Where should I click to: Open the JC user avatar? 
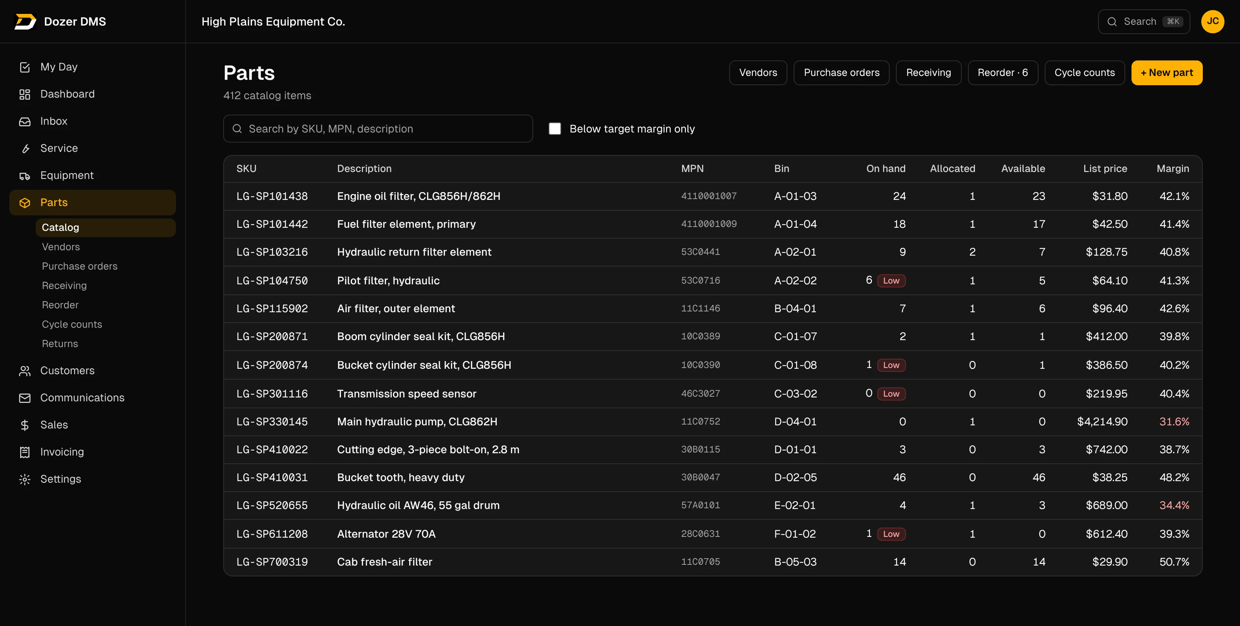[1212, 22]
